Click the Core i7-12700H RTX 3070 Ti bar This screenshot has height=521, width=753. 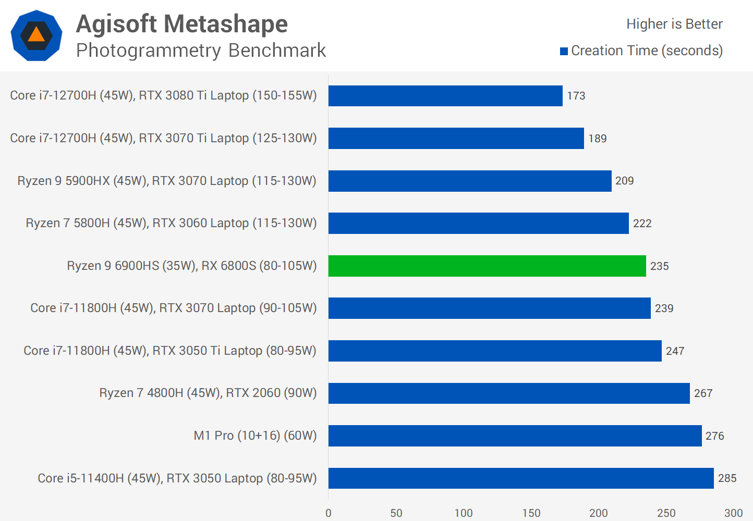point(456,139)
